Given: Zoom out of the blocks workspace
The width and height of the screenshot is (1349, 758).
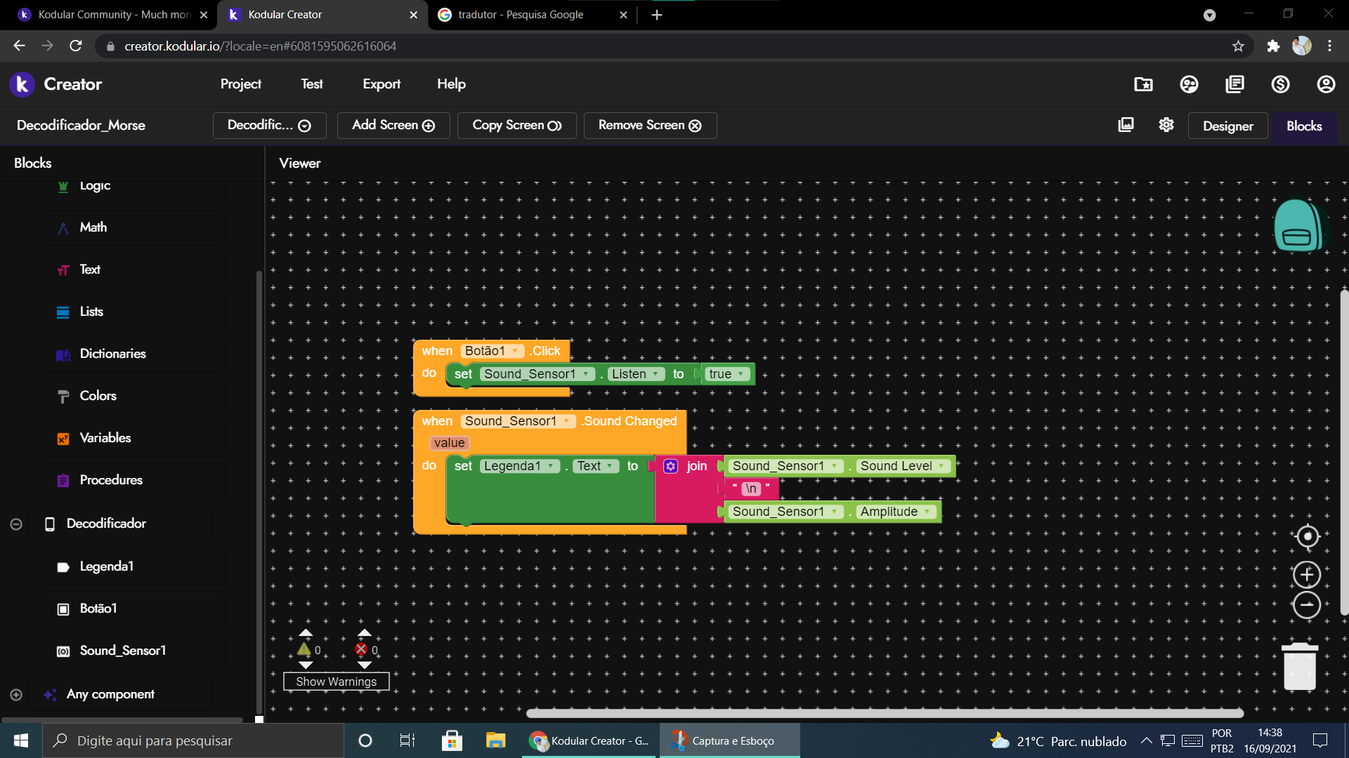Looking at the screenshot, I should tap(1307, 605).
